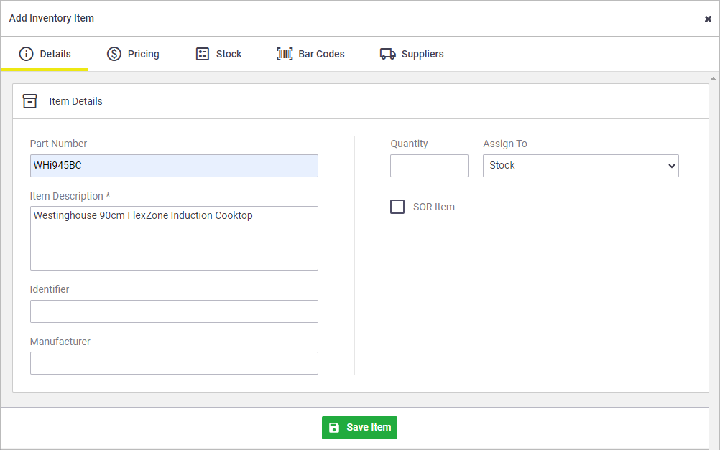
Task: Close the Add Inventory Item dialog
Action: [708, 19]
